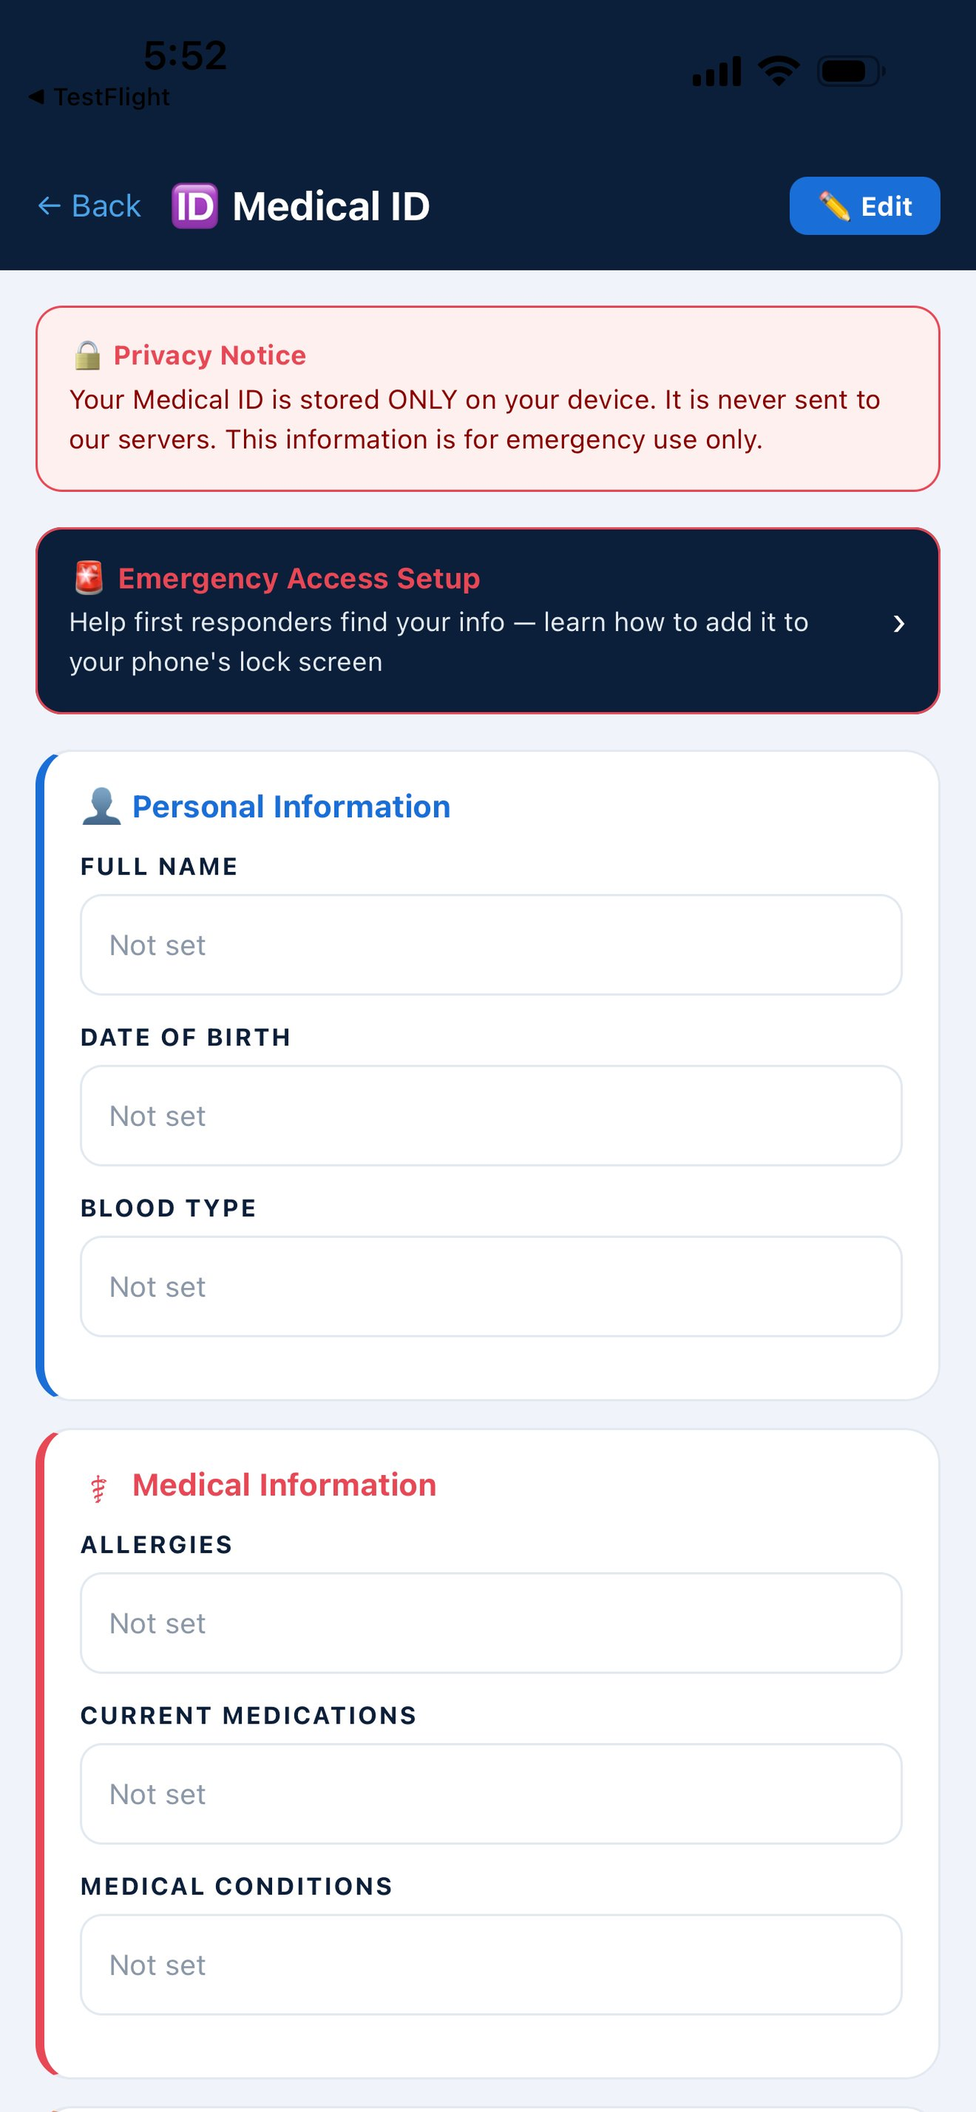Tap the battery indicator icon
The height and width of the screenshot is (2112, 976).
(x=851, y=71)
